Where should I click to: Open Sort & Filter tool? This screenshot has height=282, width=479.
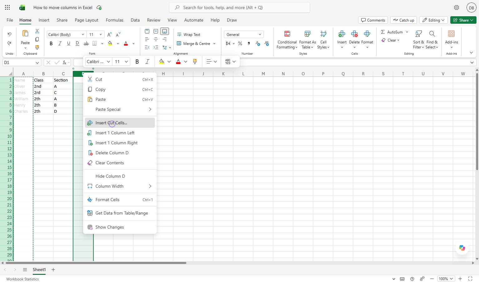[418, 40]
